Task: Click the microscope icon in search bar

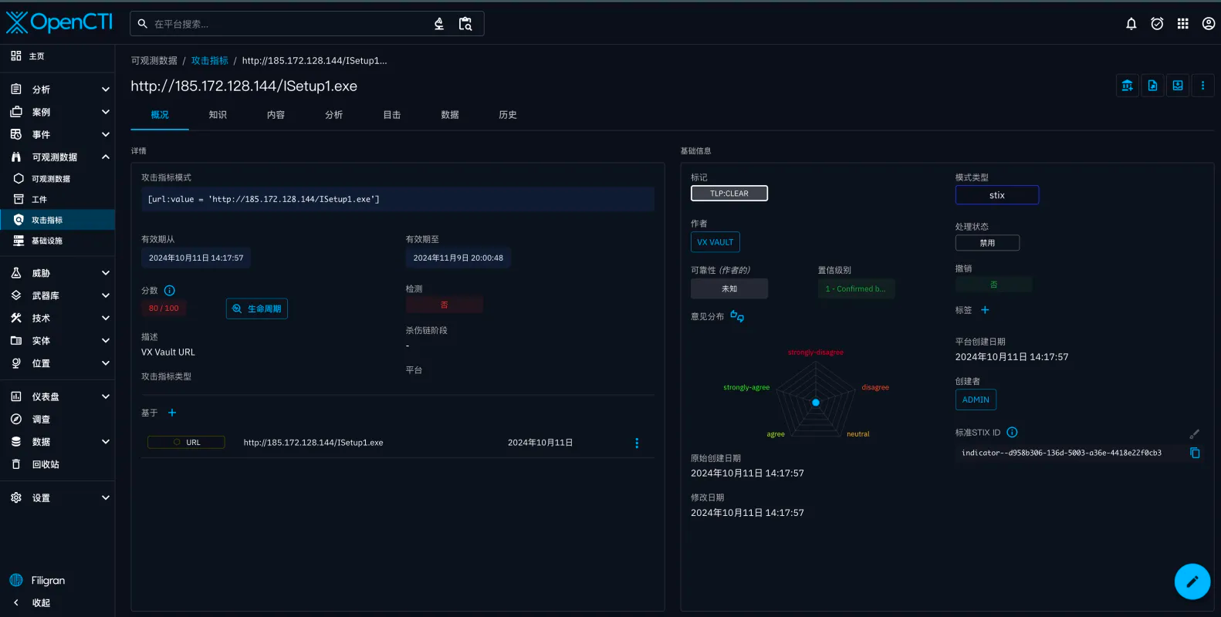Action: (439, 24)
